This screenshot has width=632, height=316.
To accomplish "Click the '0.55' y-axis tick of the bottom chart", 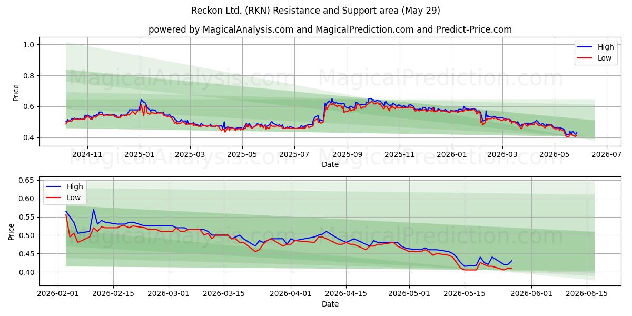I will pos(27,217).
